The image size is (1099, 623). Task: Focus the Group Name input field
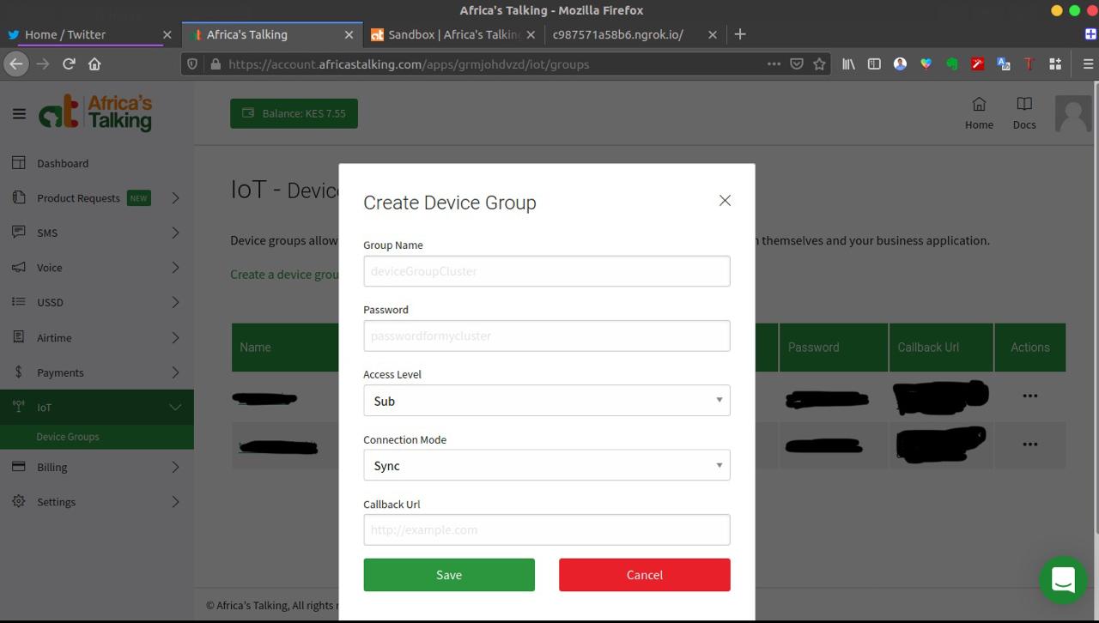(547, 271)
